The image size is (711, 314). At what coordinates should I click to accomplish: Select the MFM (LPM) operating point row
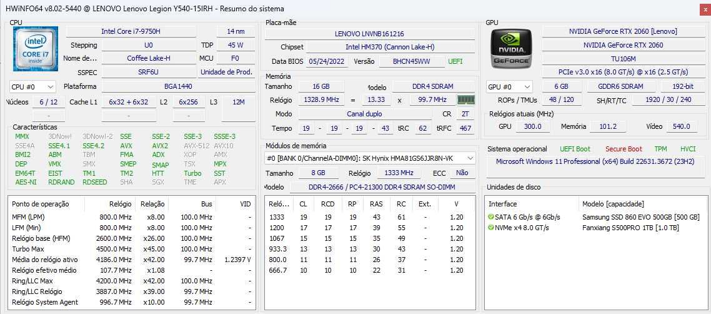tap(131, 217)
